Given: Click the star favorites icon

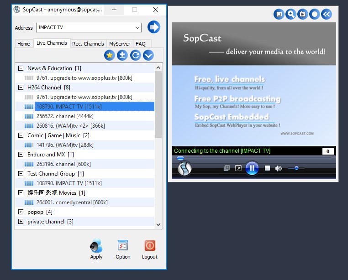Looking at the screenshot, I should tap(109, 56).
